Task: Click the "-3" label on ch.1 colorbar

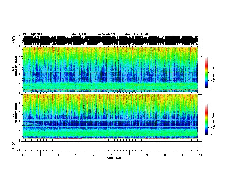Action: point(210,57)
